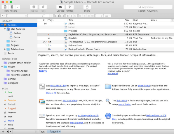Toggle italic formatting
174x134 pixels.
point(72,16)
